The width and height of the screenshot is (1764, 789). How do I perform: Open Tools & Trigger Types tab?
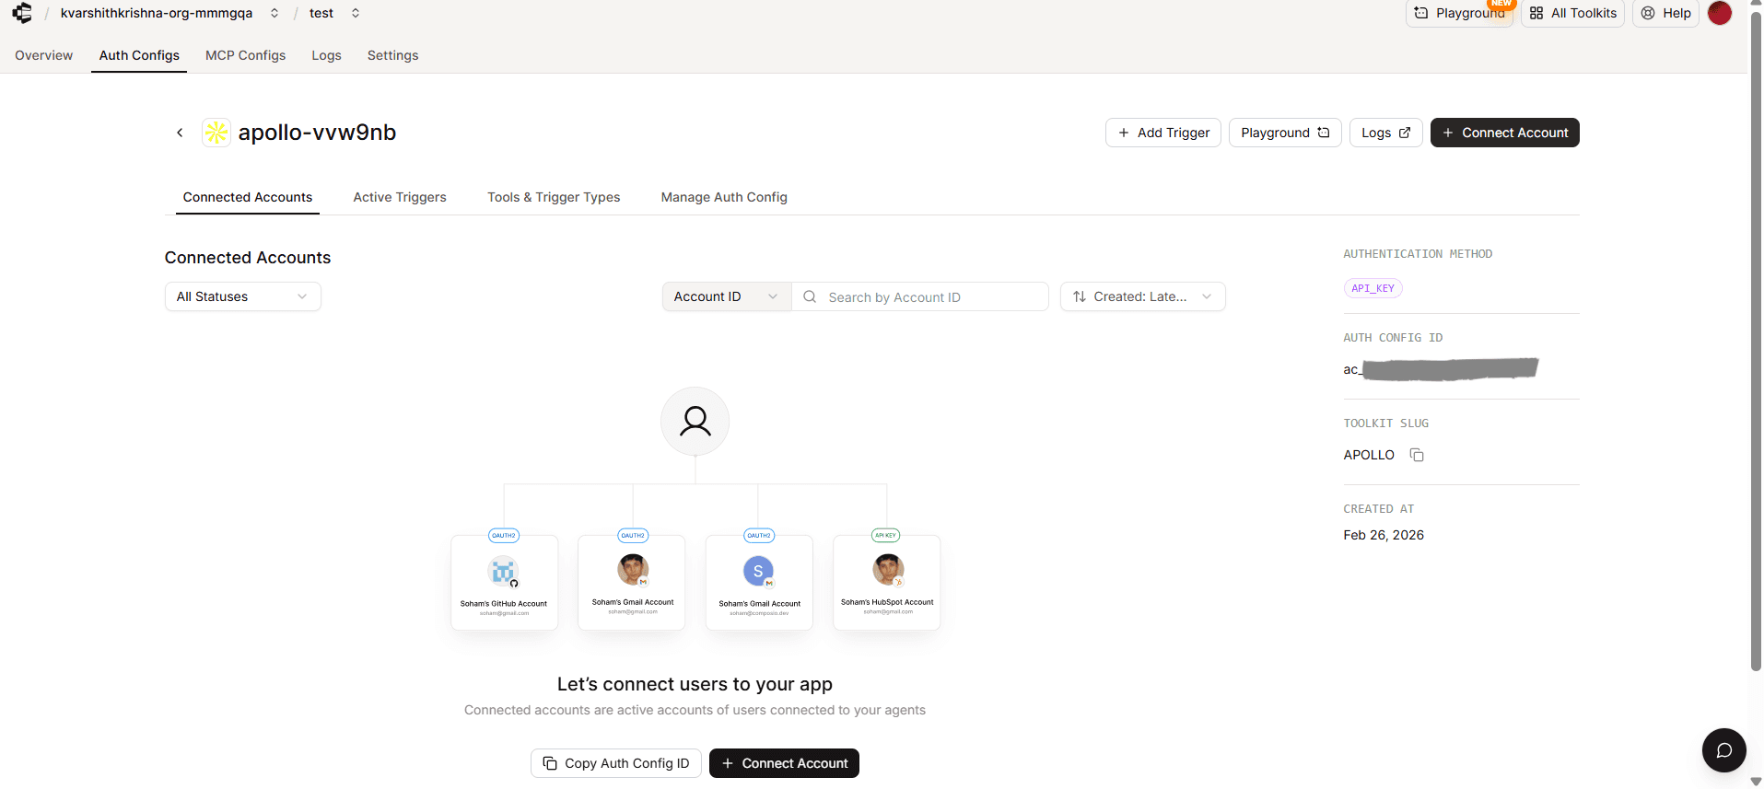click(554, 197)
